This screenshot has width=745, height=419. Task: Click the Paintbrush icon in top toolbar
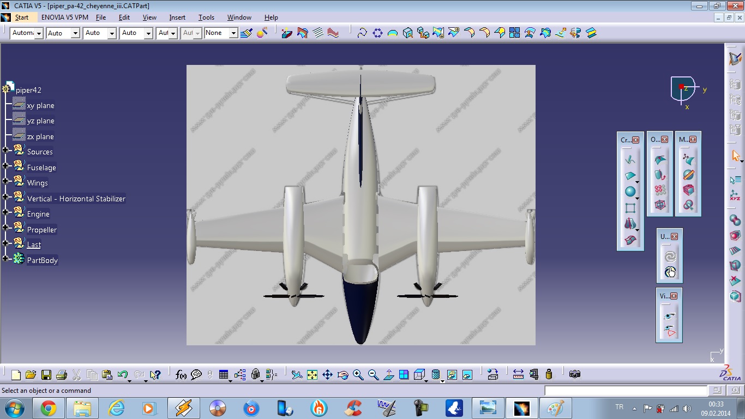click(x=246, y=33)
